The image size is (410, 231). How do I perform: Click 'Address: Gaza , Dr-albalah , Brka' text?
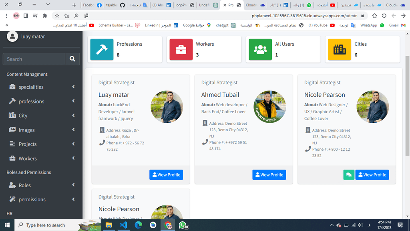click(x=123, y=133)
